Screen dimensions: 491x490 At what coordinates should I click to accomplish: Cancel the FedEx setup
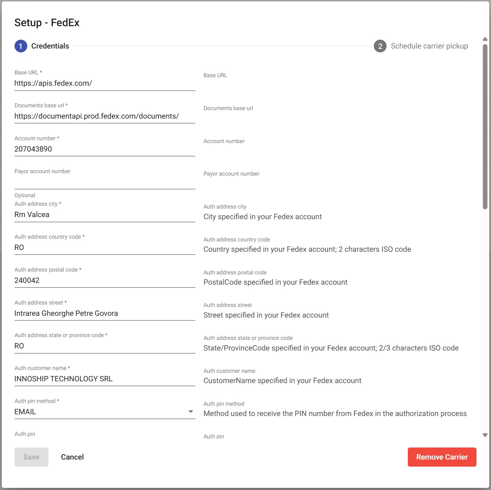pyautogui.click(x=73, y=457)
